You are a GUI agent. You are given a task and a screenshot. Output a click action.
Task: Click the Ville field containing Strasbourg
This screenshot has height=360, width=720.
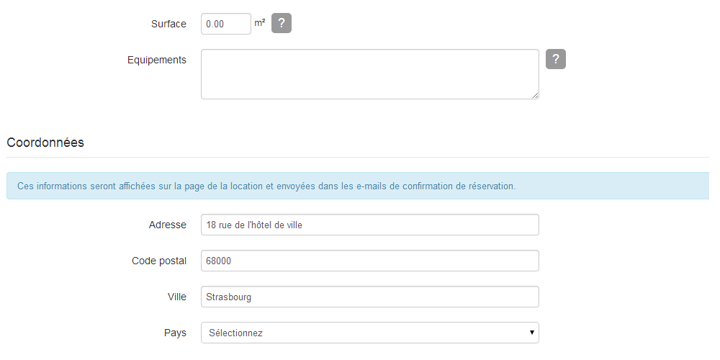[369, 297]
